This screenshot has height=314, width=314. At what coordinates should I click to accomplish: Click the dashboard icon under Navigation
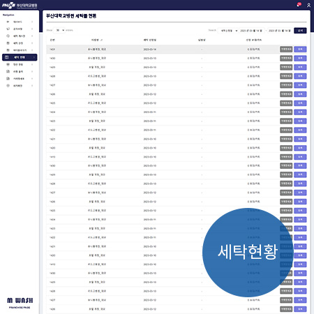pos(8,22)
